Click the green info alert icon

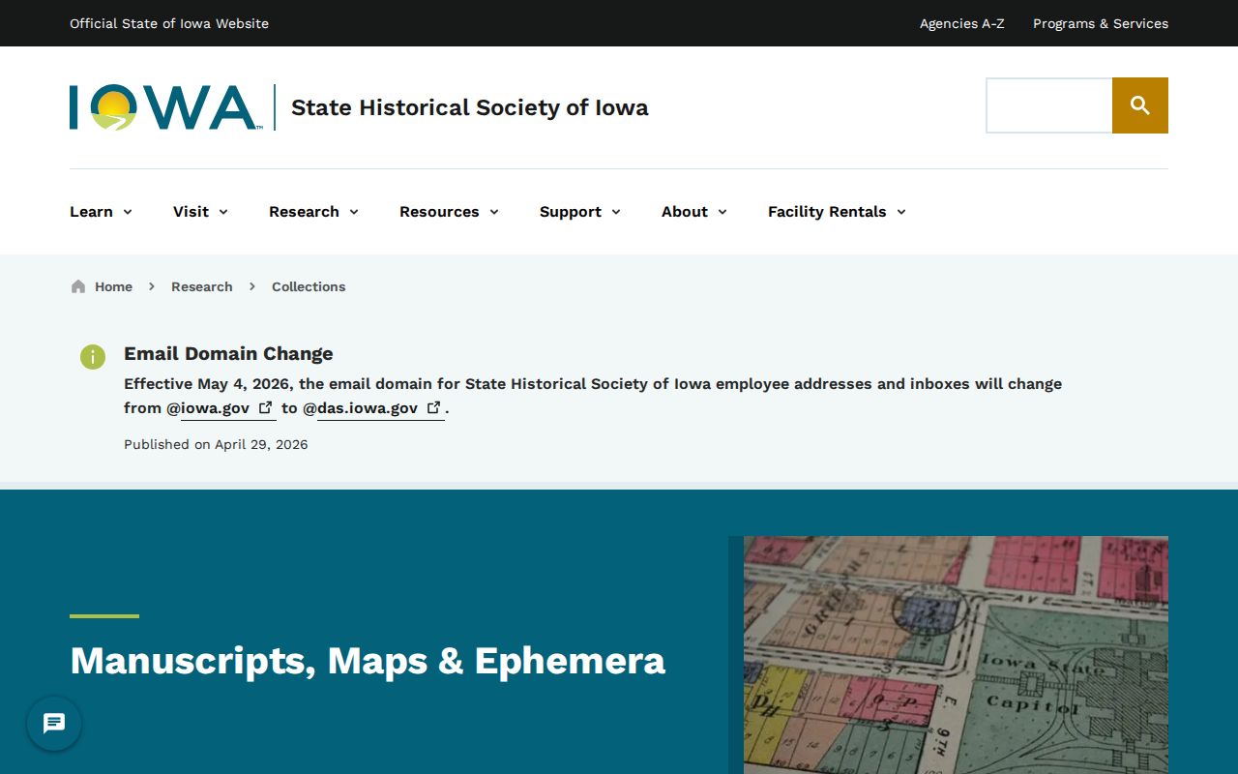pos(93,357)
